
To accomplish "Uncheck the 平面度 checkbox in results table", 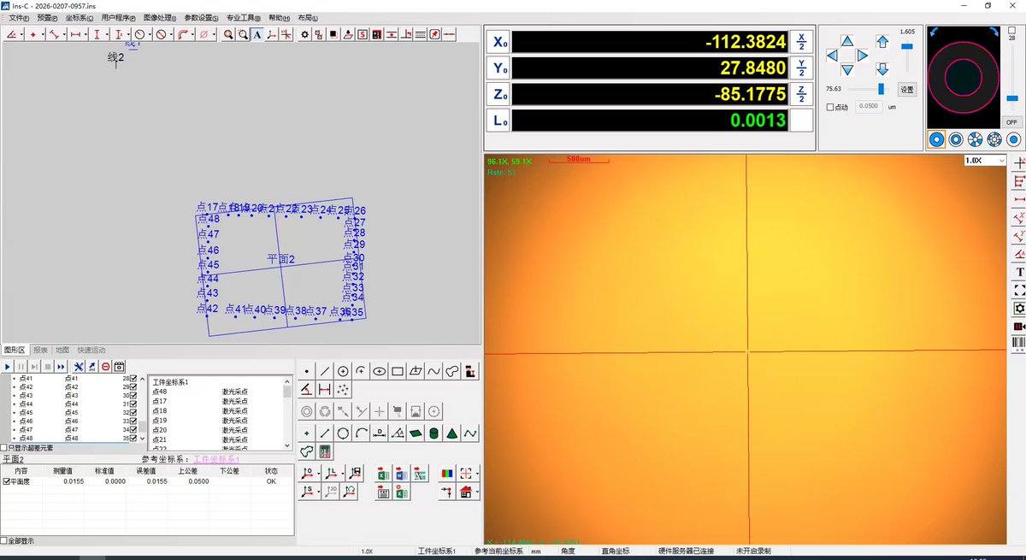I will (x=7, y=481).
